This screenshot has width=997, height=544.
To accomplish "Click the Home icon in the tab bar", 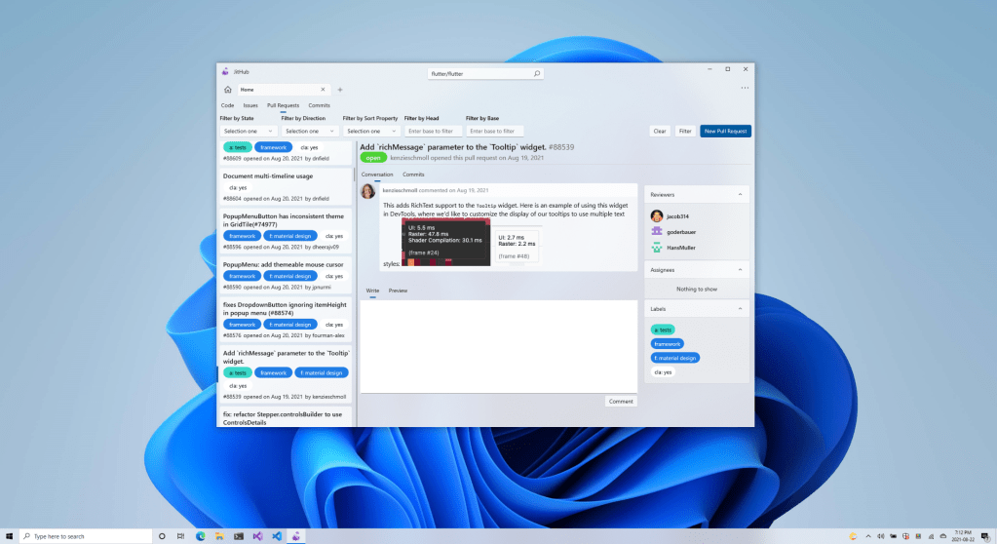I will 227,90.
